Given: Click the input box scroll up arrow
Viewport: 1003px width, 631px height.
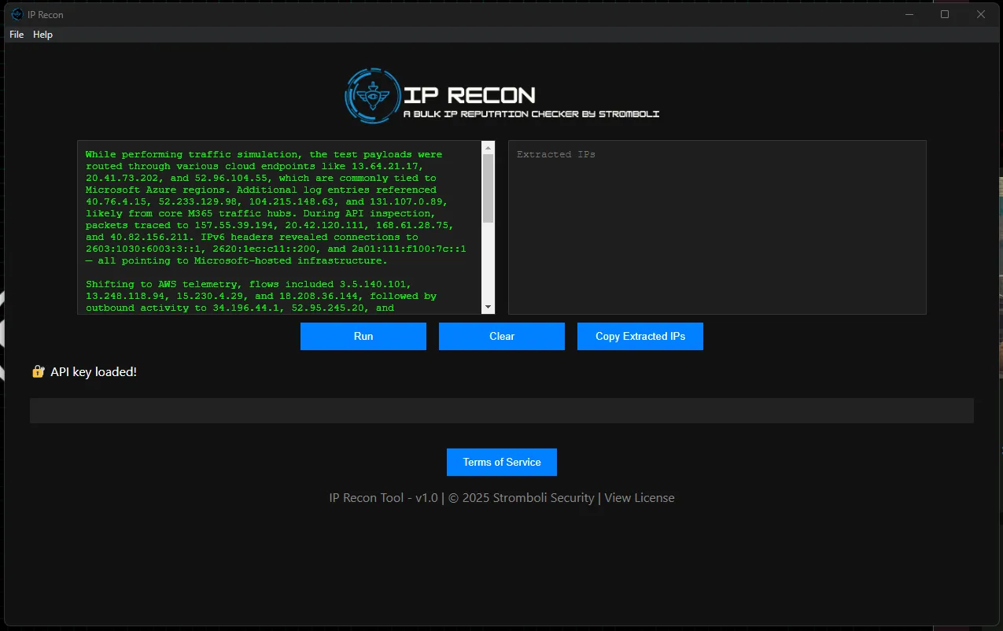Looking at the screenshot, I should 488,148.
